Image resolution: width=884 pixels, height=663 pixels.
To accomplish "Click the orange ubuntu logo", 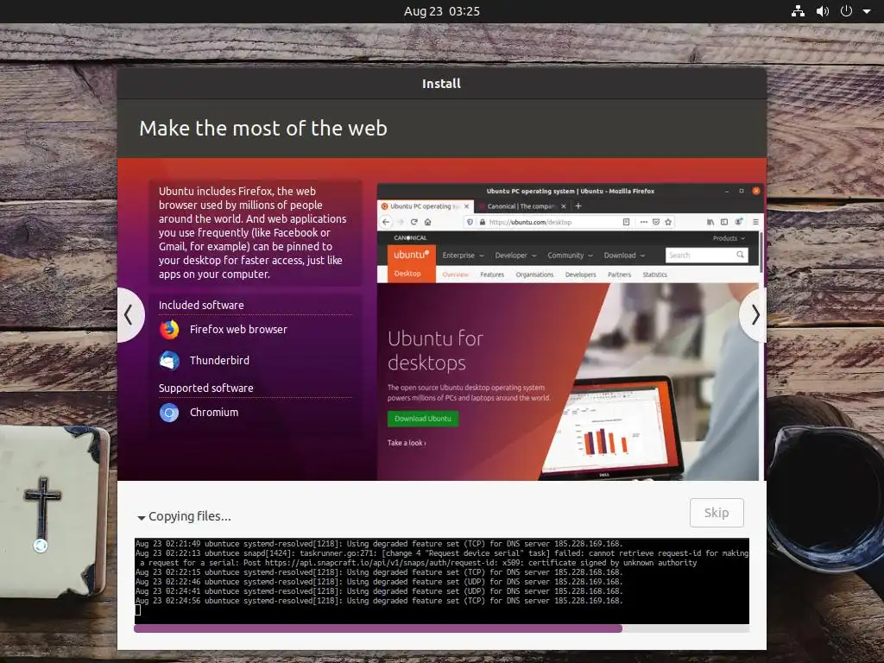I will coord(411,255).
